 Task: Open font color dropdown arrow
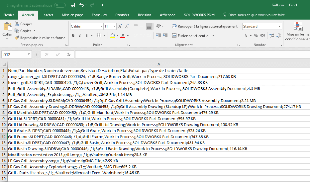(x=128, y=36)
